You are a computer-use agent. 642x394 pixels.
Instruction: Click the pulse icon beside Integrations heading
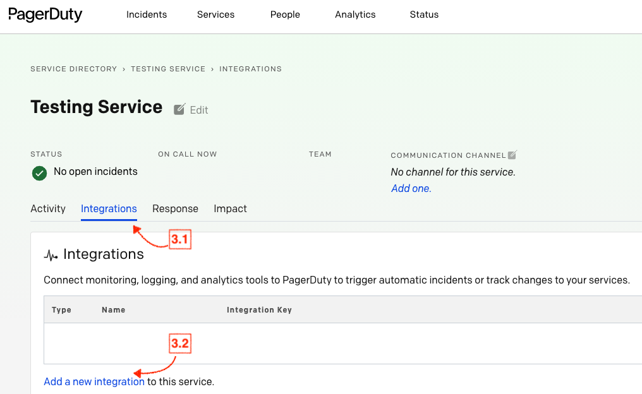coord(51,256)
